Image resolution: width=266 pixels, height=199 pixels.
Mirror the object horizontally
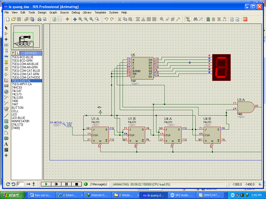click(28, 184)
